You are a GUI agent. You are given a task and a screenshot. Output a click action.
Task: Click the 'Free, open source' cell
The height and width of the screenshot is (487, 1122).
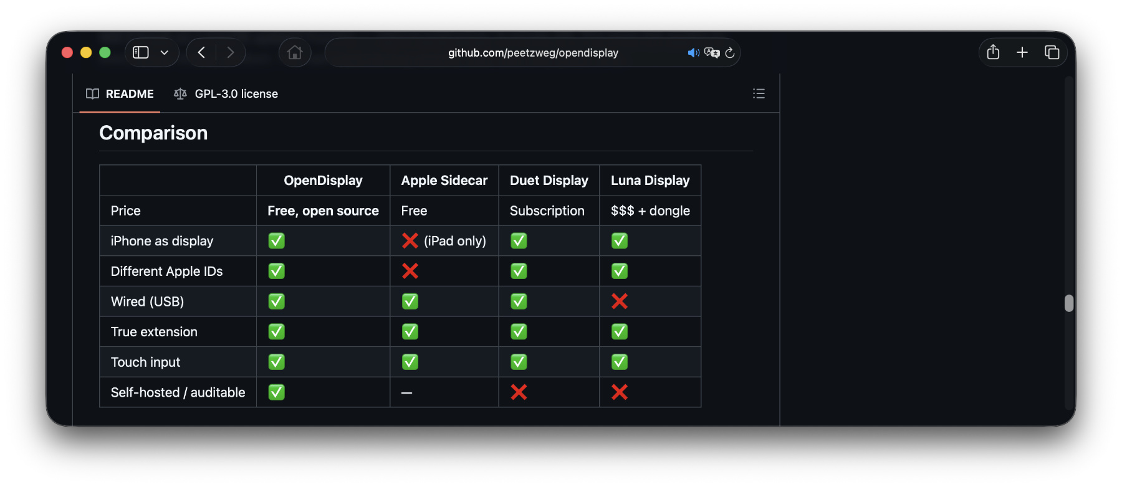[x=323, y=210]
